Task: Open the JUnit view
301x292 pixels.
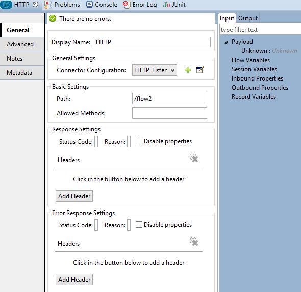Action: point(174,5)
